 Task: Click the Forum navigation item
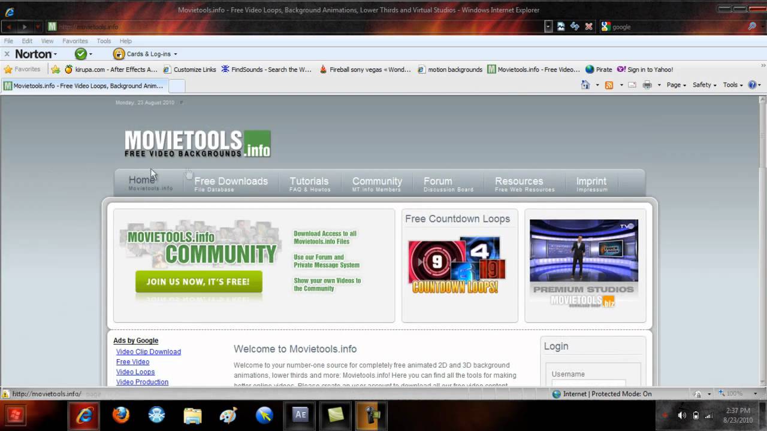click(x=447, y=184)
